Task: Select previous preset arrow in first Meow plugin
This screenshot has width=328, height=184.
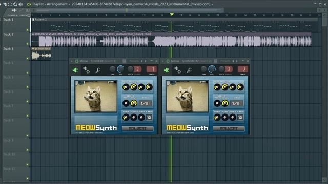Action: pos(142,61)
